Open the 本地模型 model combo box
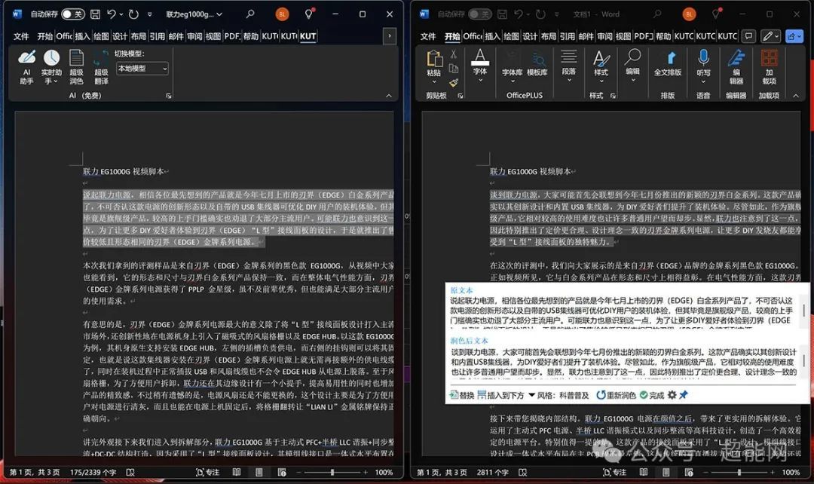This screenshot has height=484, width=814. point(142,68)
